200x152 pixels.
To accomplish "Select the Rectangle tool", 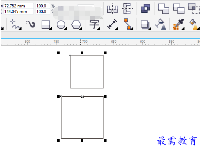I will point(47,25).
